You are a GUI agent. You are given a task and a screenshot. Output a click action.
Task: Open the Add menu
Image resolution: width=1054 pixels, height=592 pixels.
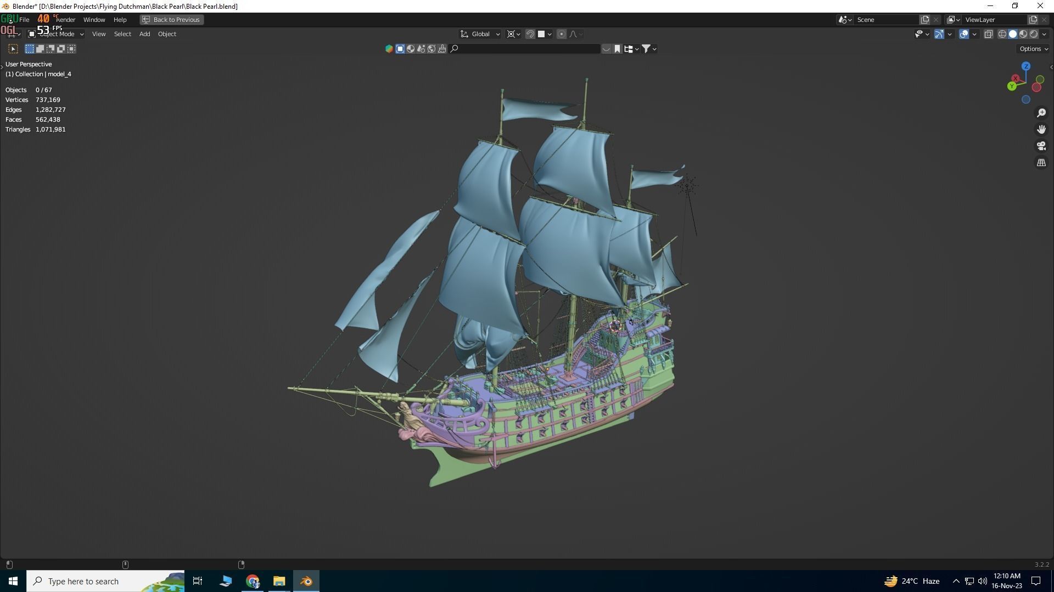pos(144,34)
